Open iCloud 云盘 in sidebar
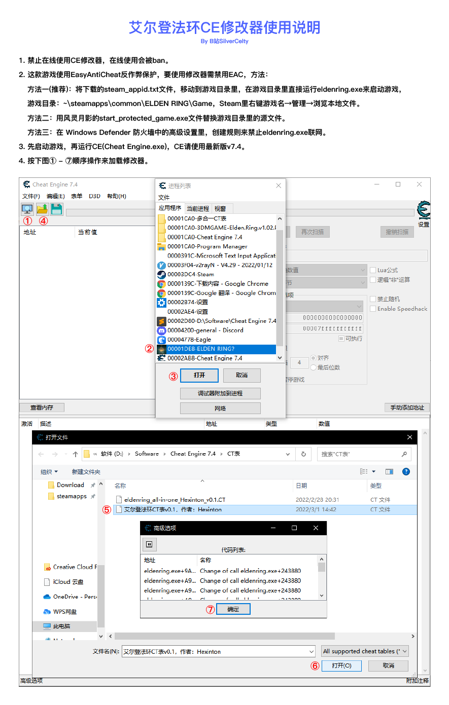449x705 pixels. coord(63,582)
